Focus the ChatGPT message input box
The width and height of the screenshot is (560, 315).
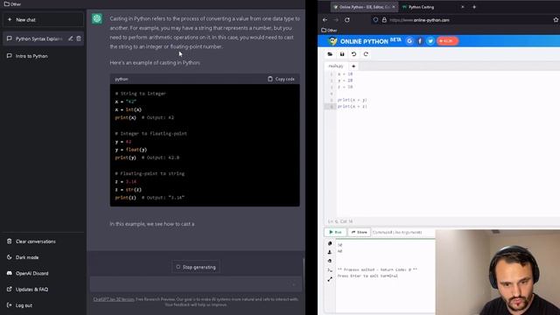[196, 284]
